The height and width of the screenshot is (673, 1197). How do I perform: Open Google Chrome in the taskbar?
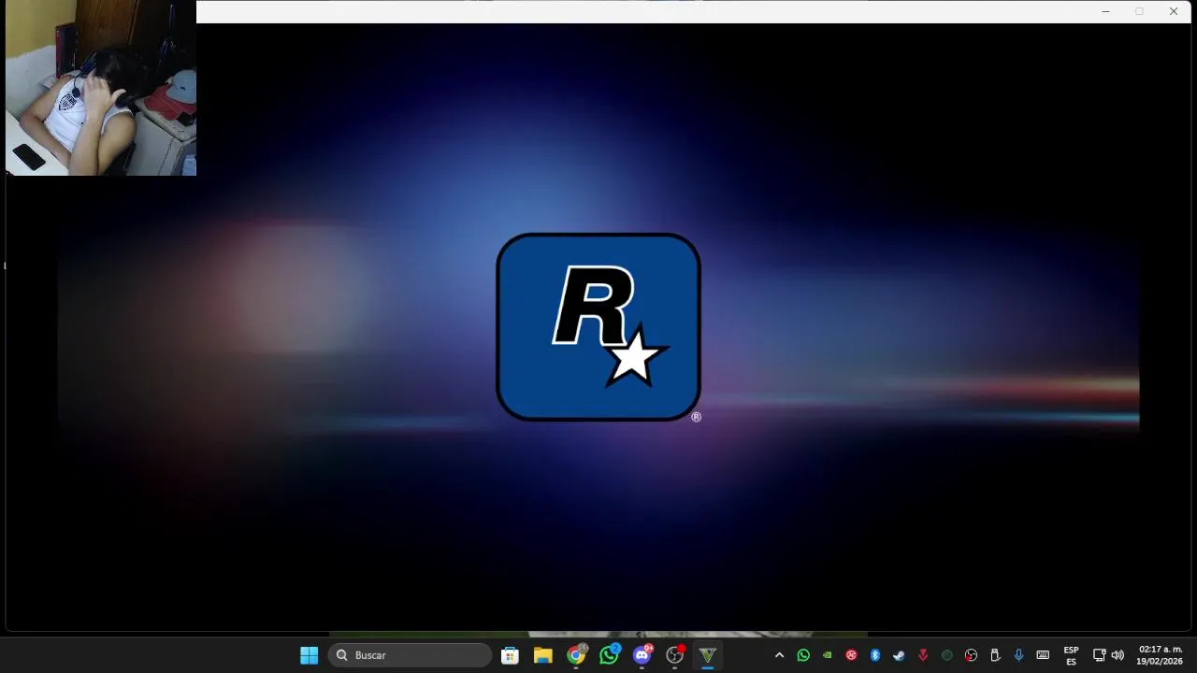click(x=576, y=655)
